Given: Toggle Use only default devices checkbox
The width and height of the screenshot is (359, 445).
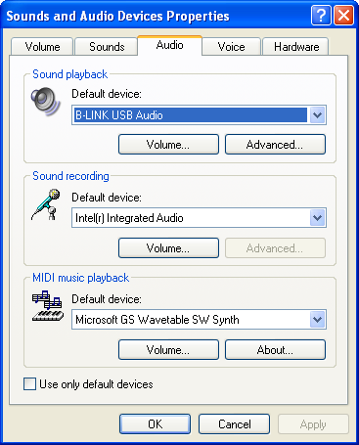Looking at the screenshot, I should pos(29,384).
